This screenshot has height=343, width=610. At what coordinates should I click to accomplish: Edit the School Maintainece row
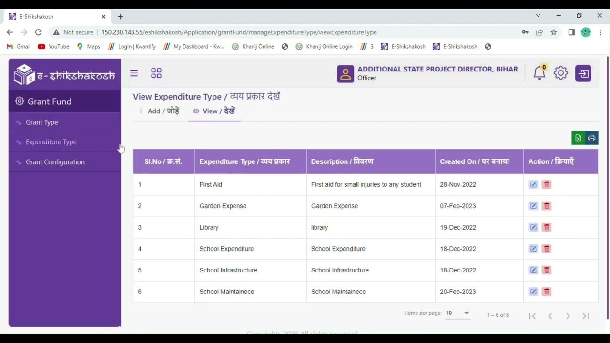[x=533, y=292]
